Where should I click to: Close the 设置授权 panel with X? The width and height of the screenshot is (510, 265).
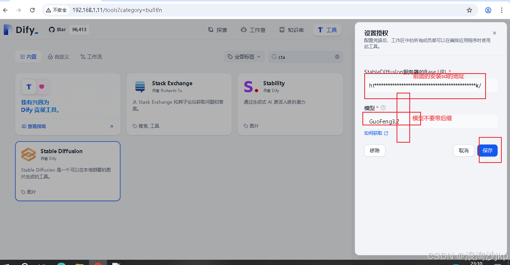(x=495, y=33)
